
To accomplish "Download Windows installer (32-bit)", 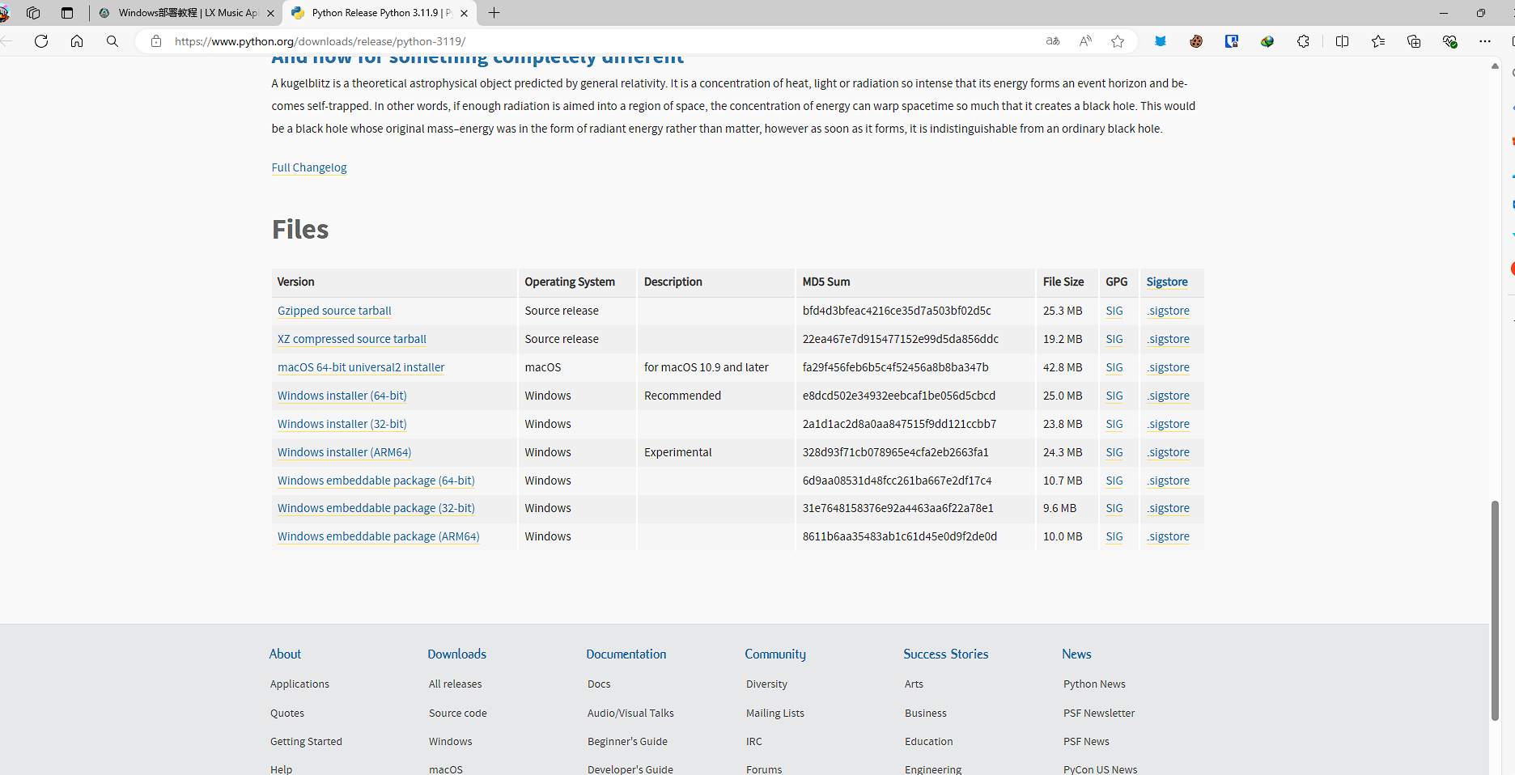I will coord(342,424).
